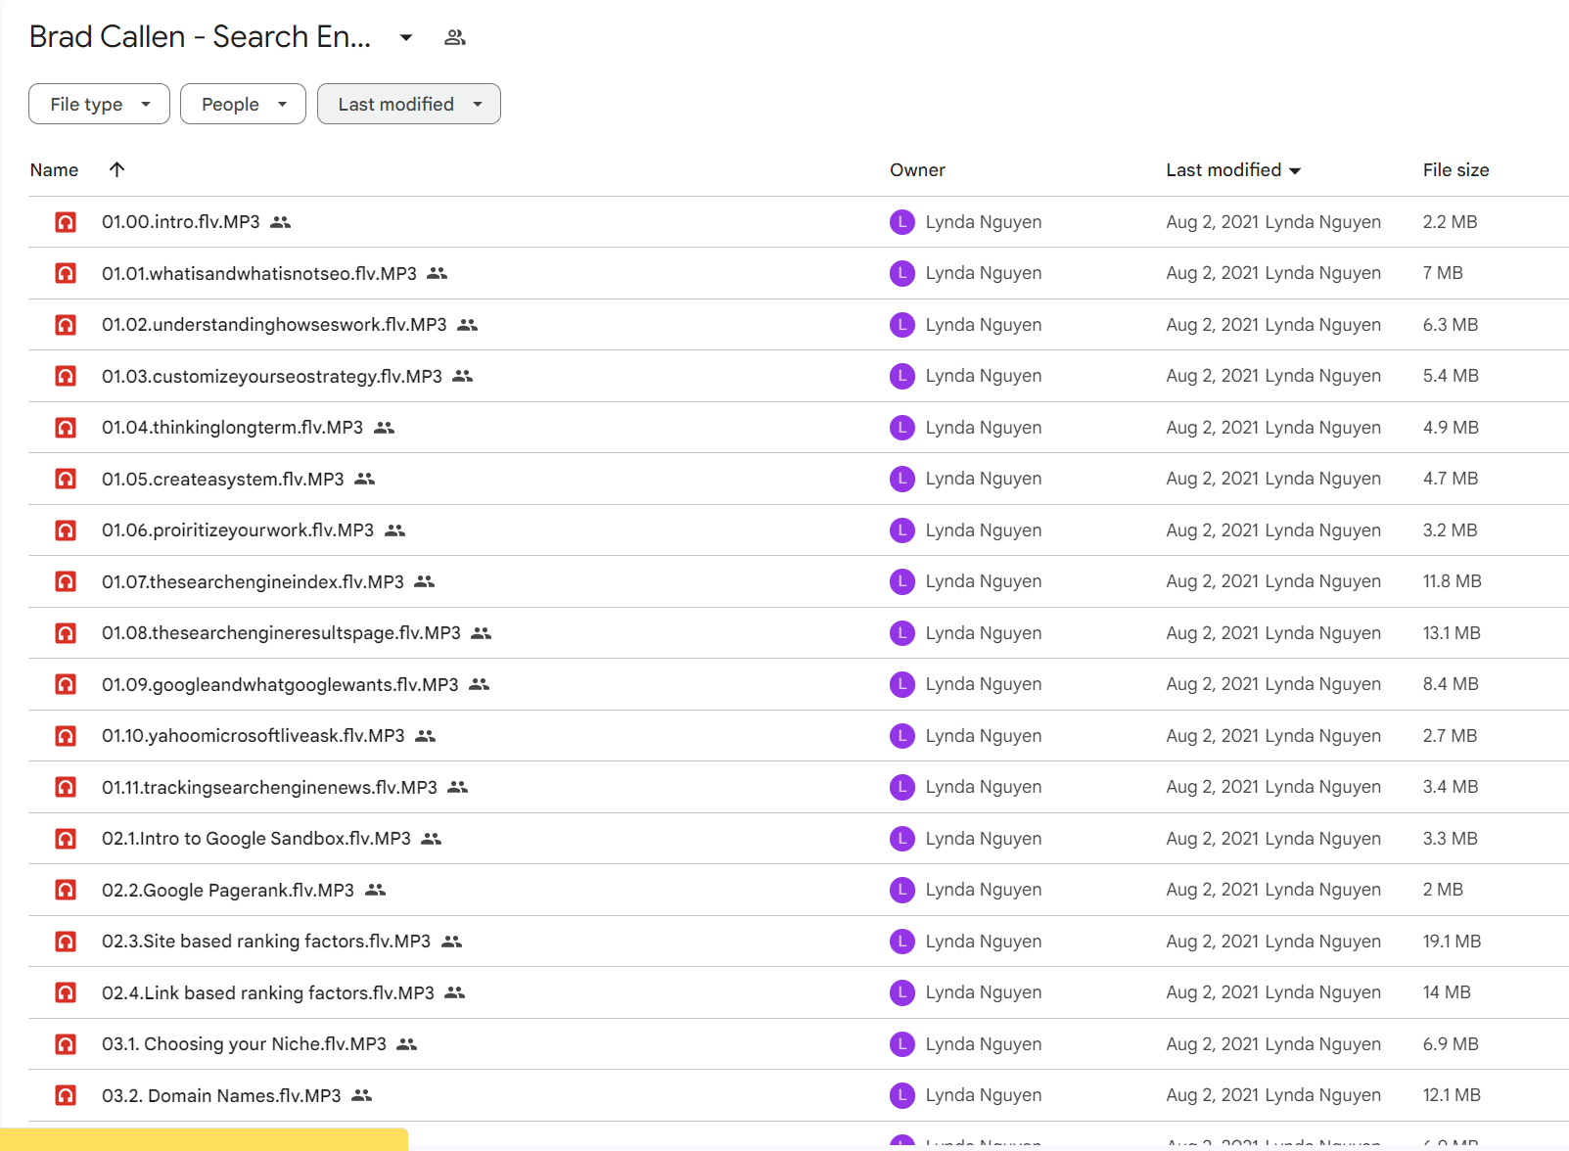Click the folder title Brad Callen - Search En...

coord(201,37)
